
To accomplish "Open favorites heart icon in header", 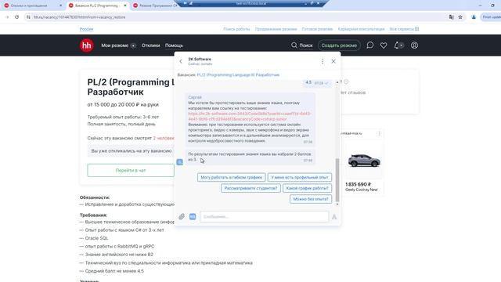I will (384, 45).
